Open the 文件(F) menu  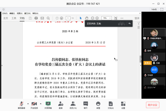pyautogui.click(x=5, y=13)
